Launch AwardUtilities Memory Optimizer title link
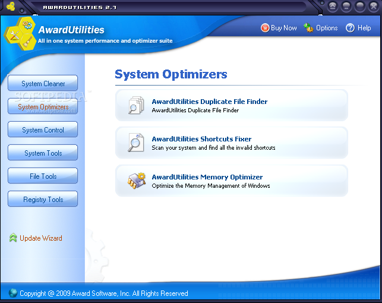The height and width of the screenshot is (303, 382). (207, 177)
